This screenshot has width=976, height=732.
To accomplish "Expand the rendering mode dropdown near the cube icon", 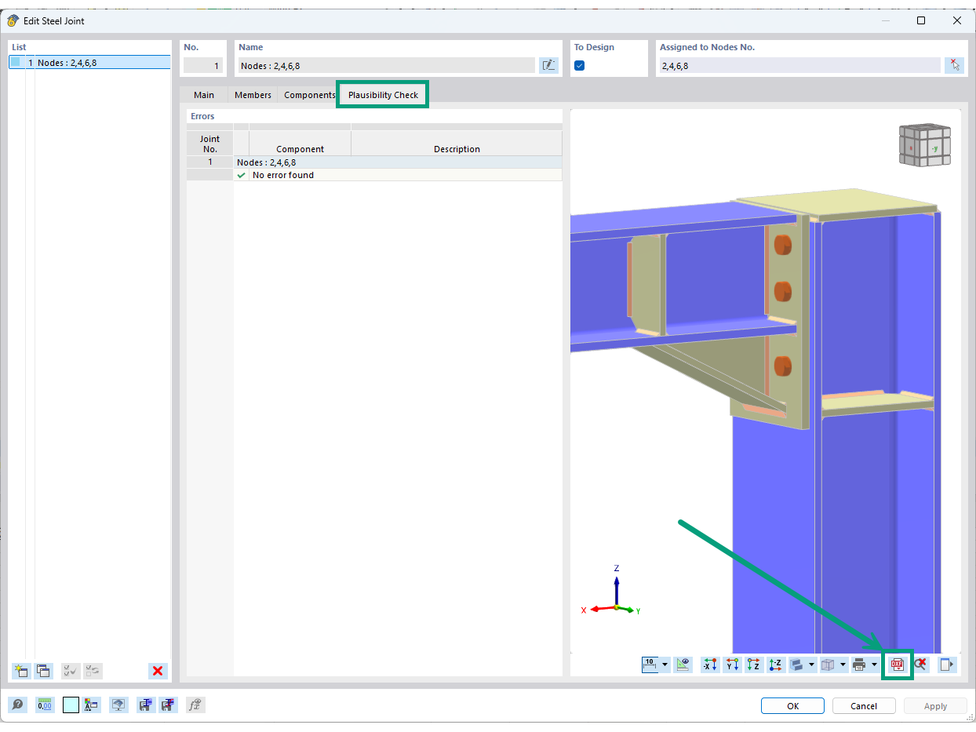I will 843,664.
